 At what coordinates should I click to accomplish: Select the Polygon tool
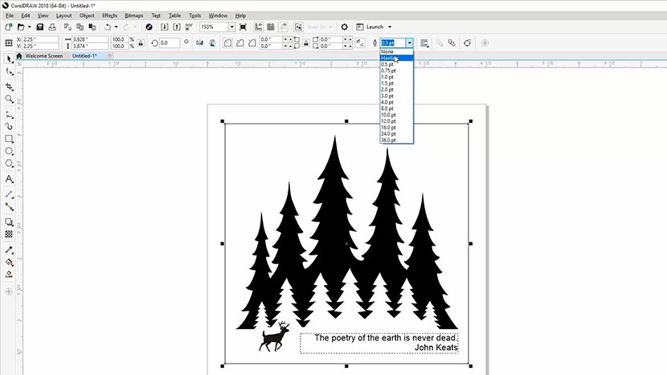pyautogui.click(x=9, y=164)
